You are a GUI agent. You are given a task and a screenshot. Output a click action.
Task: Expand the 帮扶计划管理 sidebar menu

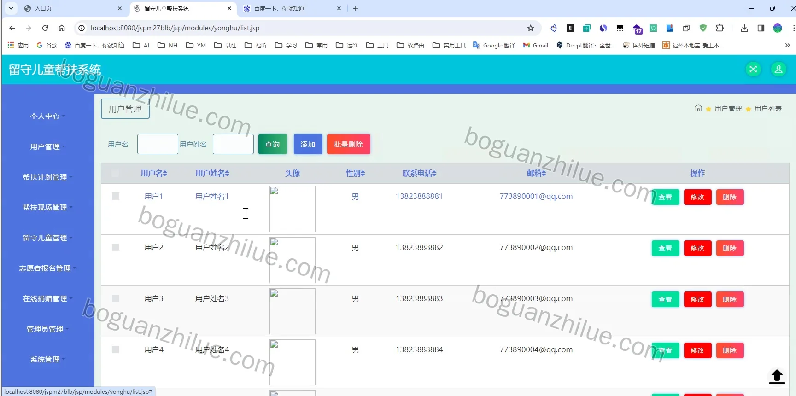coord(47,177)
